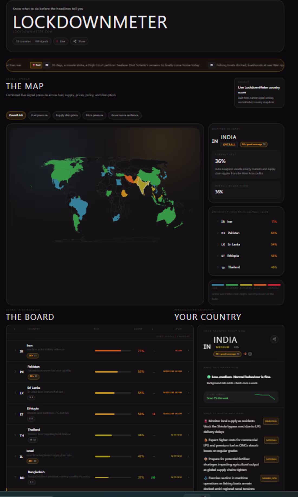Click the coverage badge under Israel
Screen dimensions: 298x497
(33, 461)
